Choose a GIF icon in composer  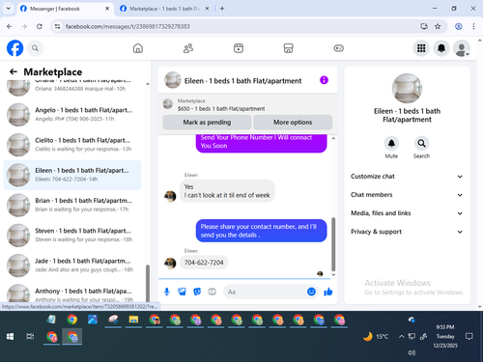click(x=212, y=292)
